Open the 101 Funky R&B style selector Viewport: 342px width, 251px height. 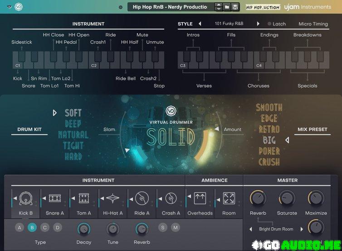tap(229, 24)
